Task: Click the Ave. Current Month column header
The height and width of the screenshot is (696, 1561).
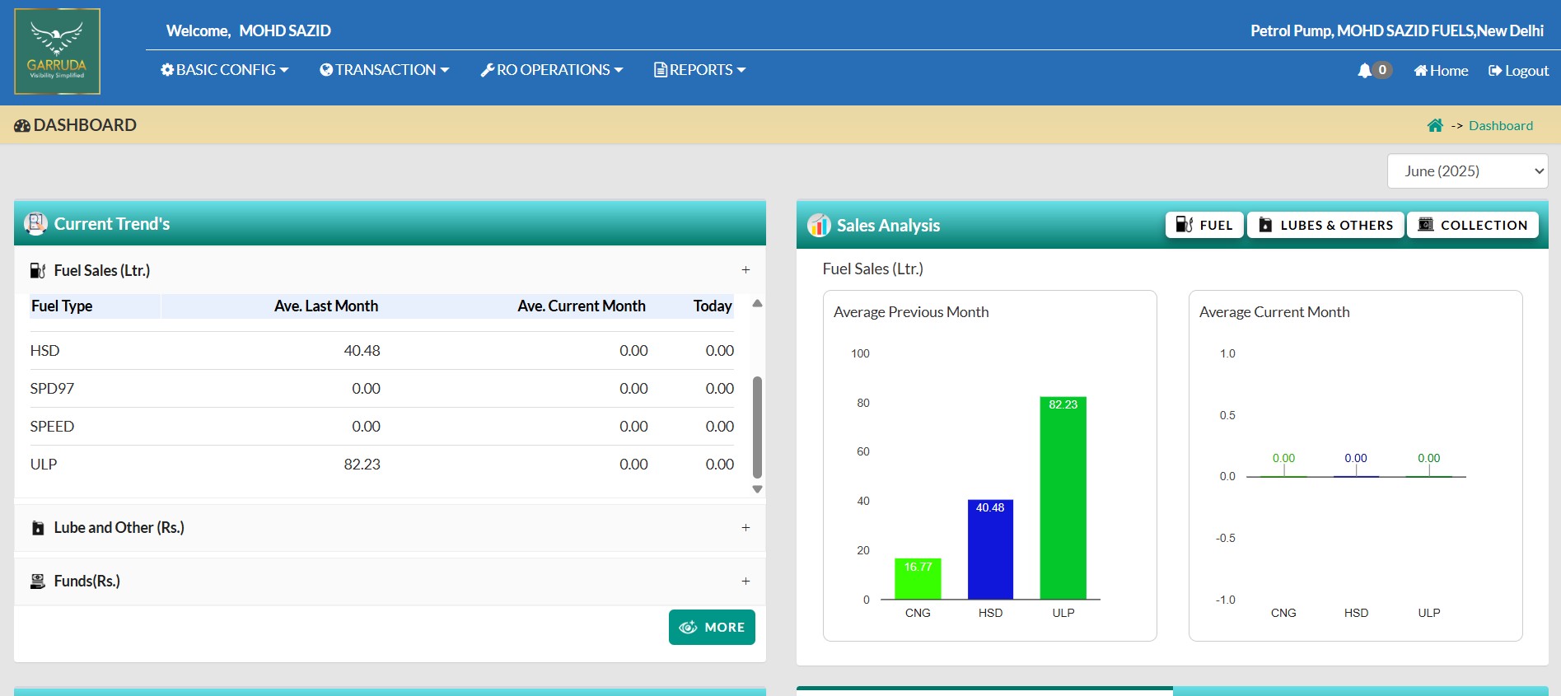Action: pos(582,306)
